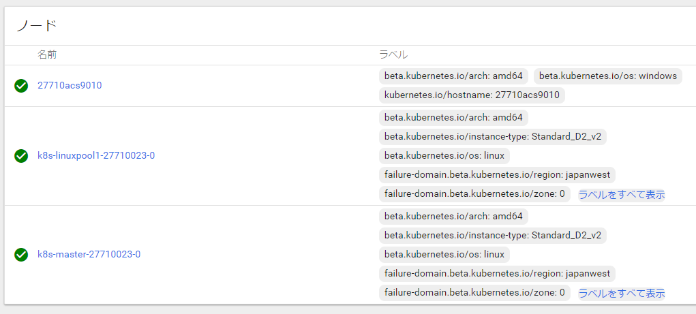
Task: Expand all labels for the k8s-master node
Action: coord(621,294)
